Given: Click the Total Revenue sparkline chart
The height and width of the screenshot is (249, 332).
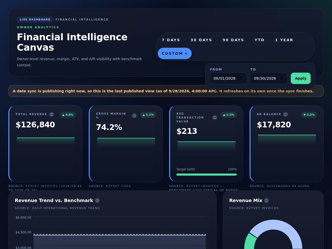Looking at the screenshot, I should (46, 141).
